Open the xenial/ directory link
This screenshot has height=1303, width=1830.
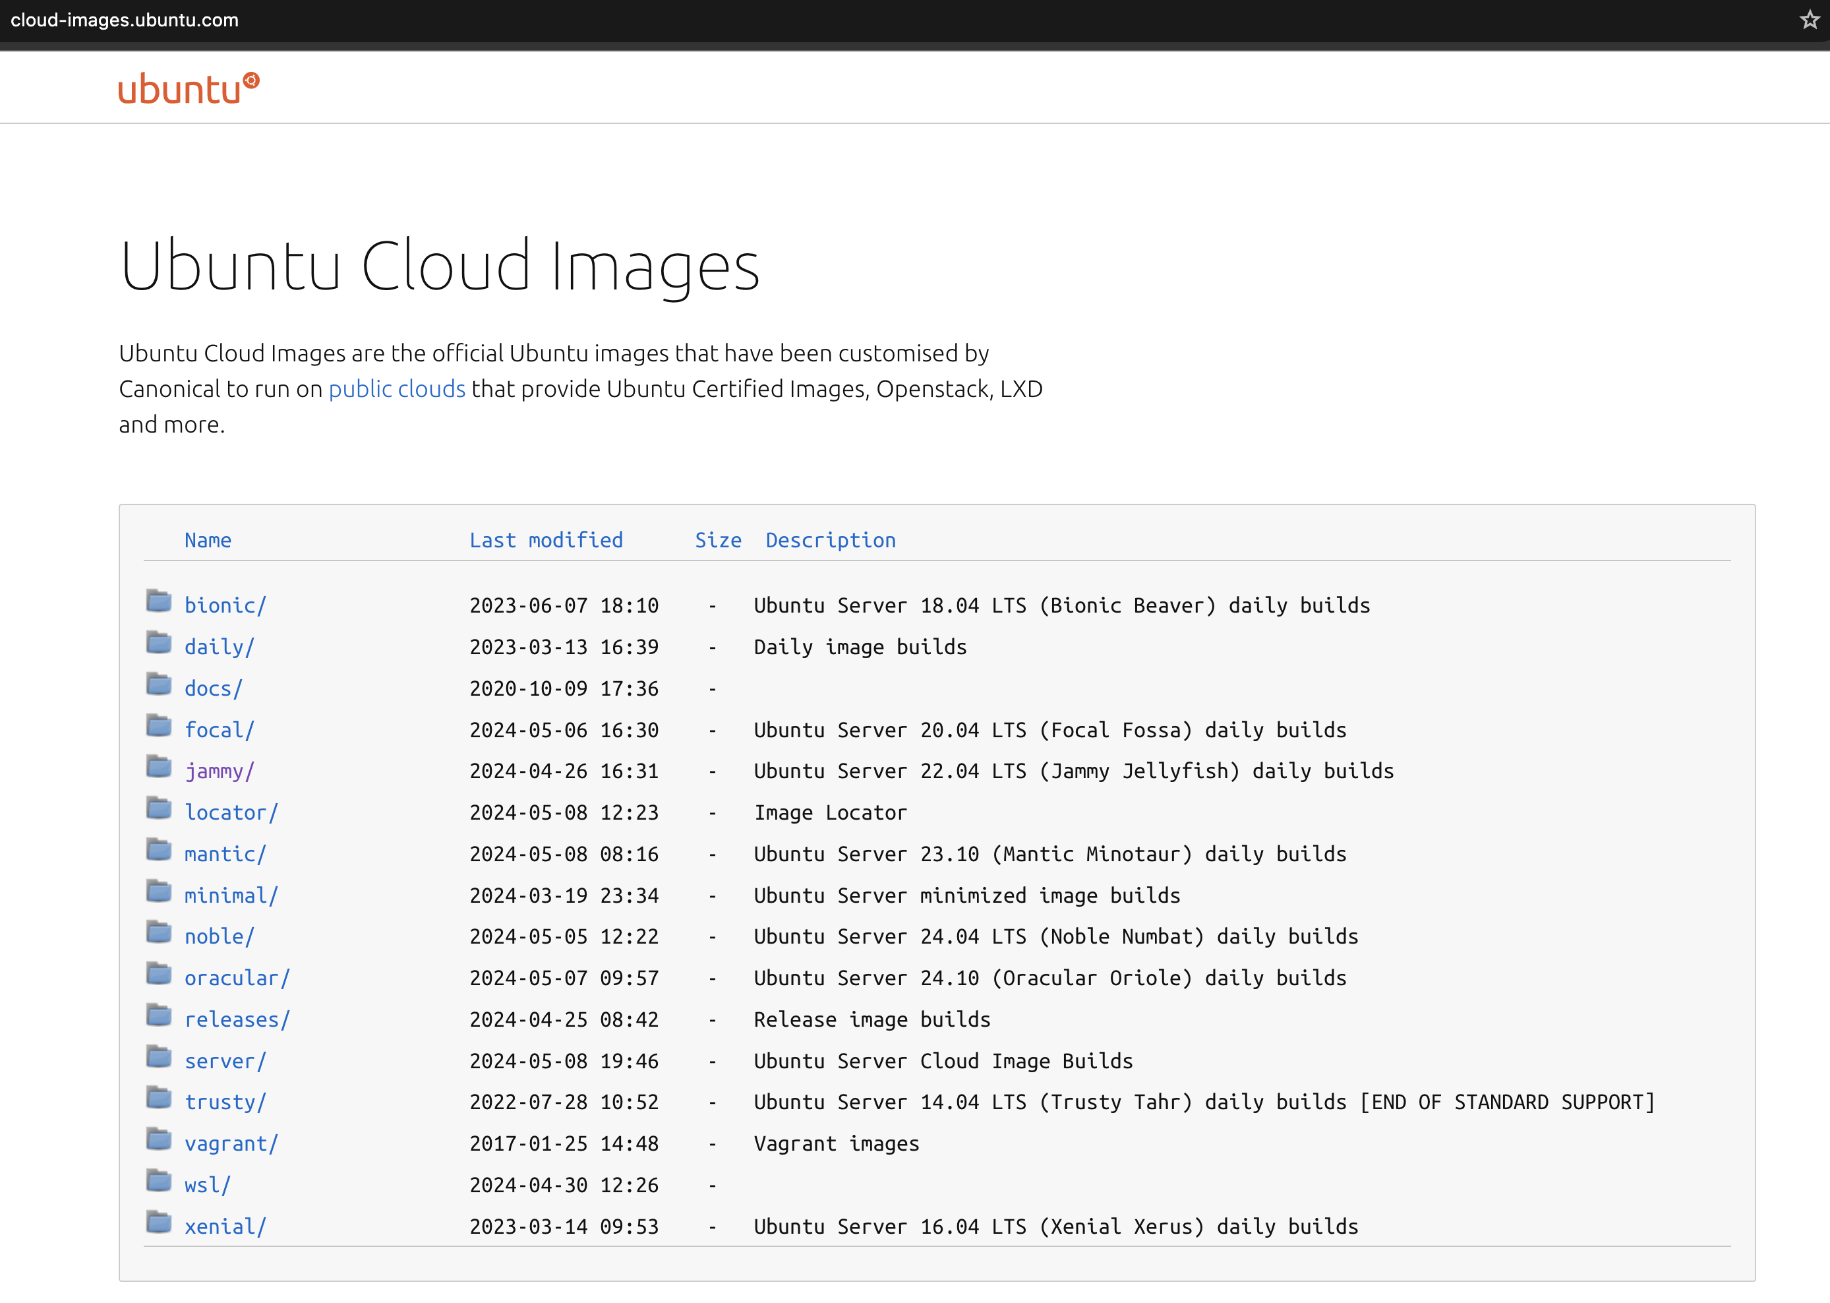[225, 1227]
